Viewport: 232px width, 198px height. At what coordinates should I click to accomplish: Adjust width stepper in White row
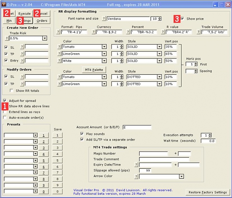(x=121, y=61)
